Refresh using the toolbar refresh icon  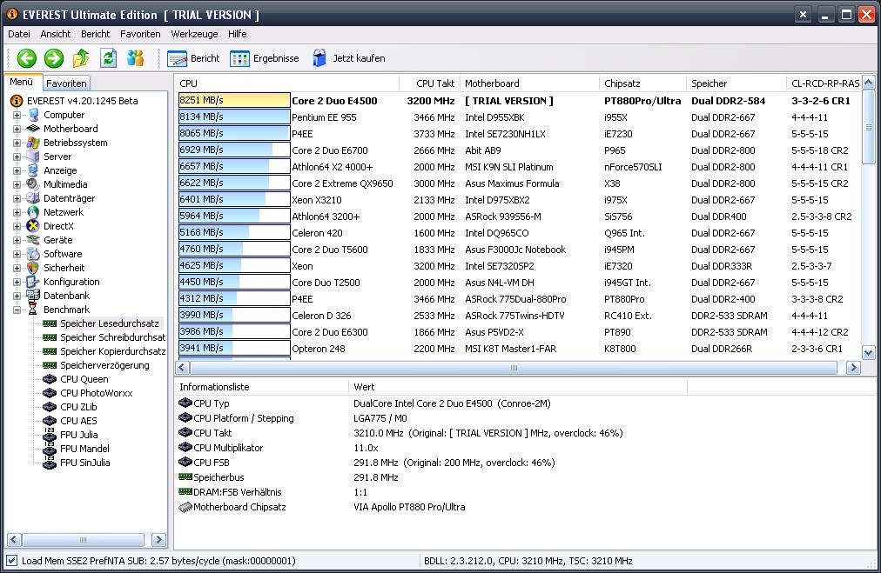click(109, 57)
